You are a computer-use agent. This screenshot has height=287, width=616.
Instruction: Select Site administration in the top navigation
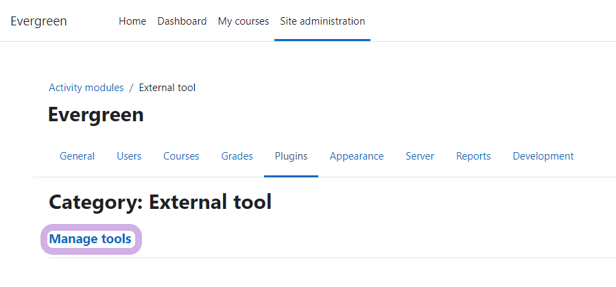click(322, 21)
